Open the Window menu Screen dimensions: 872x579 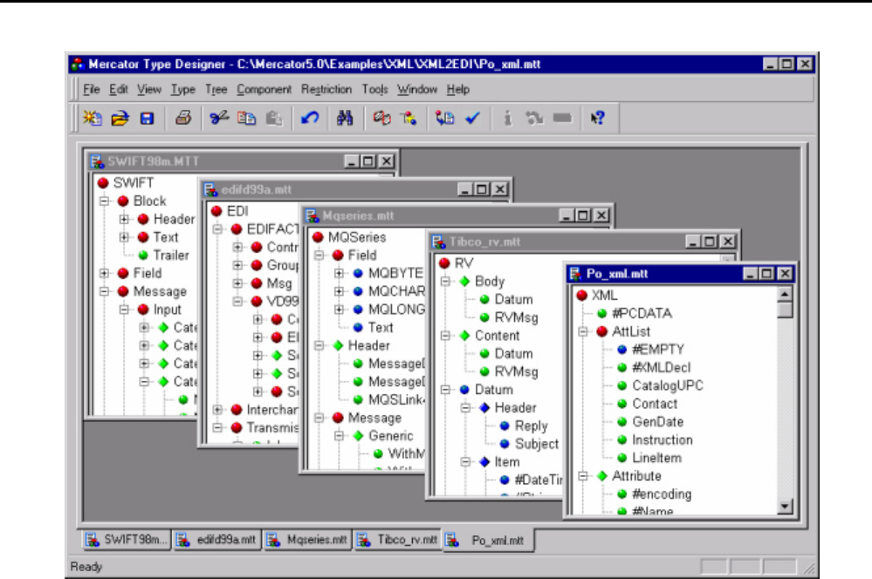[x=417, y=90]
